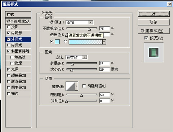This screenshot has width=173, height=132.
Task: Expand the contour picker dropdown arrow
Action: coord(76,86)
